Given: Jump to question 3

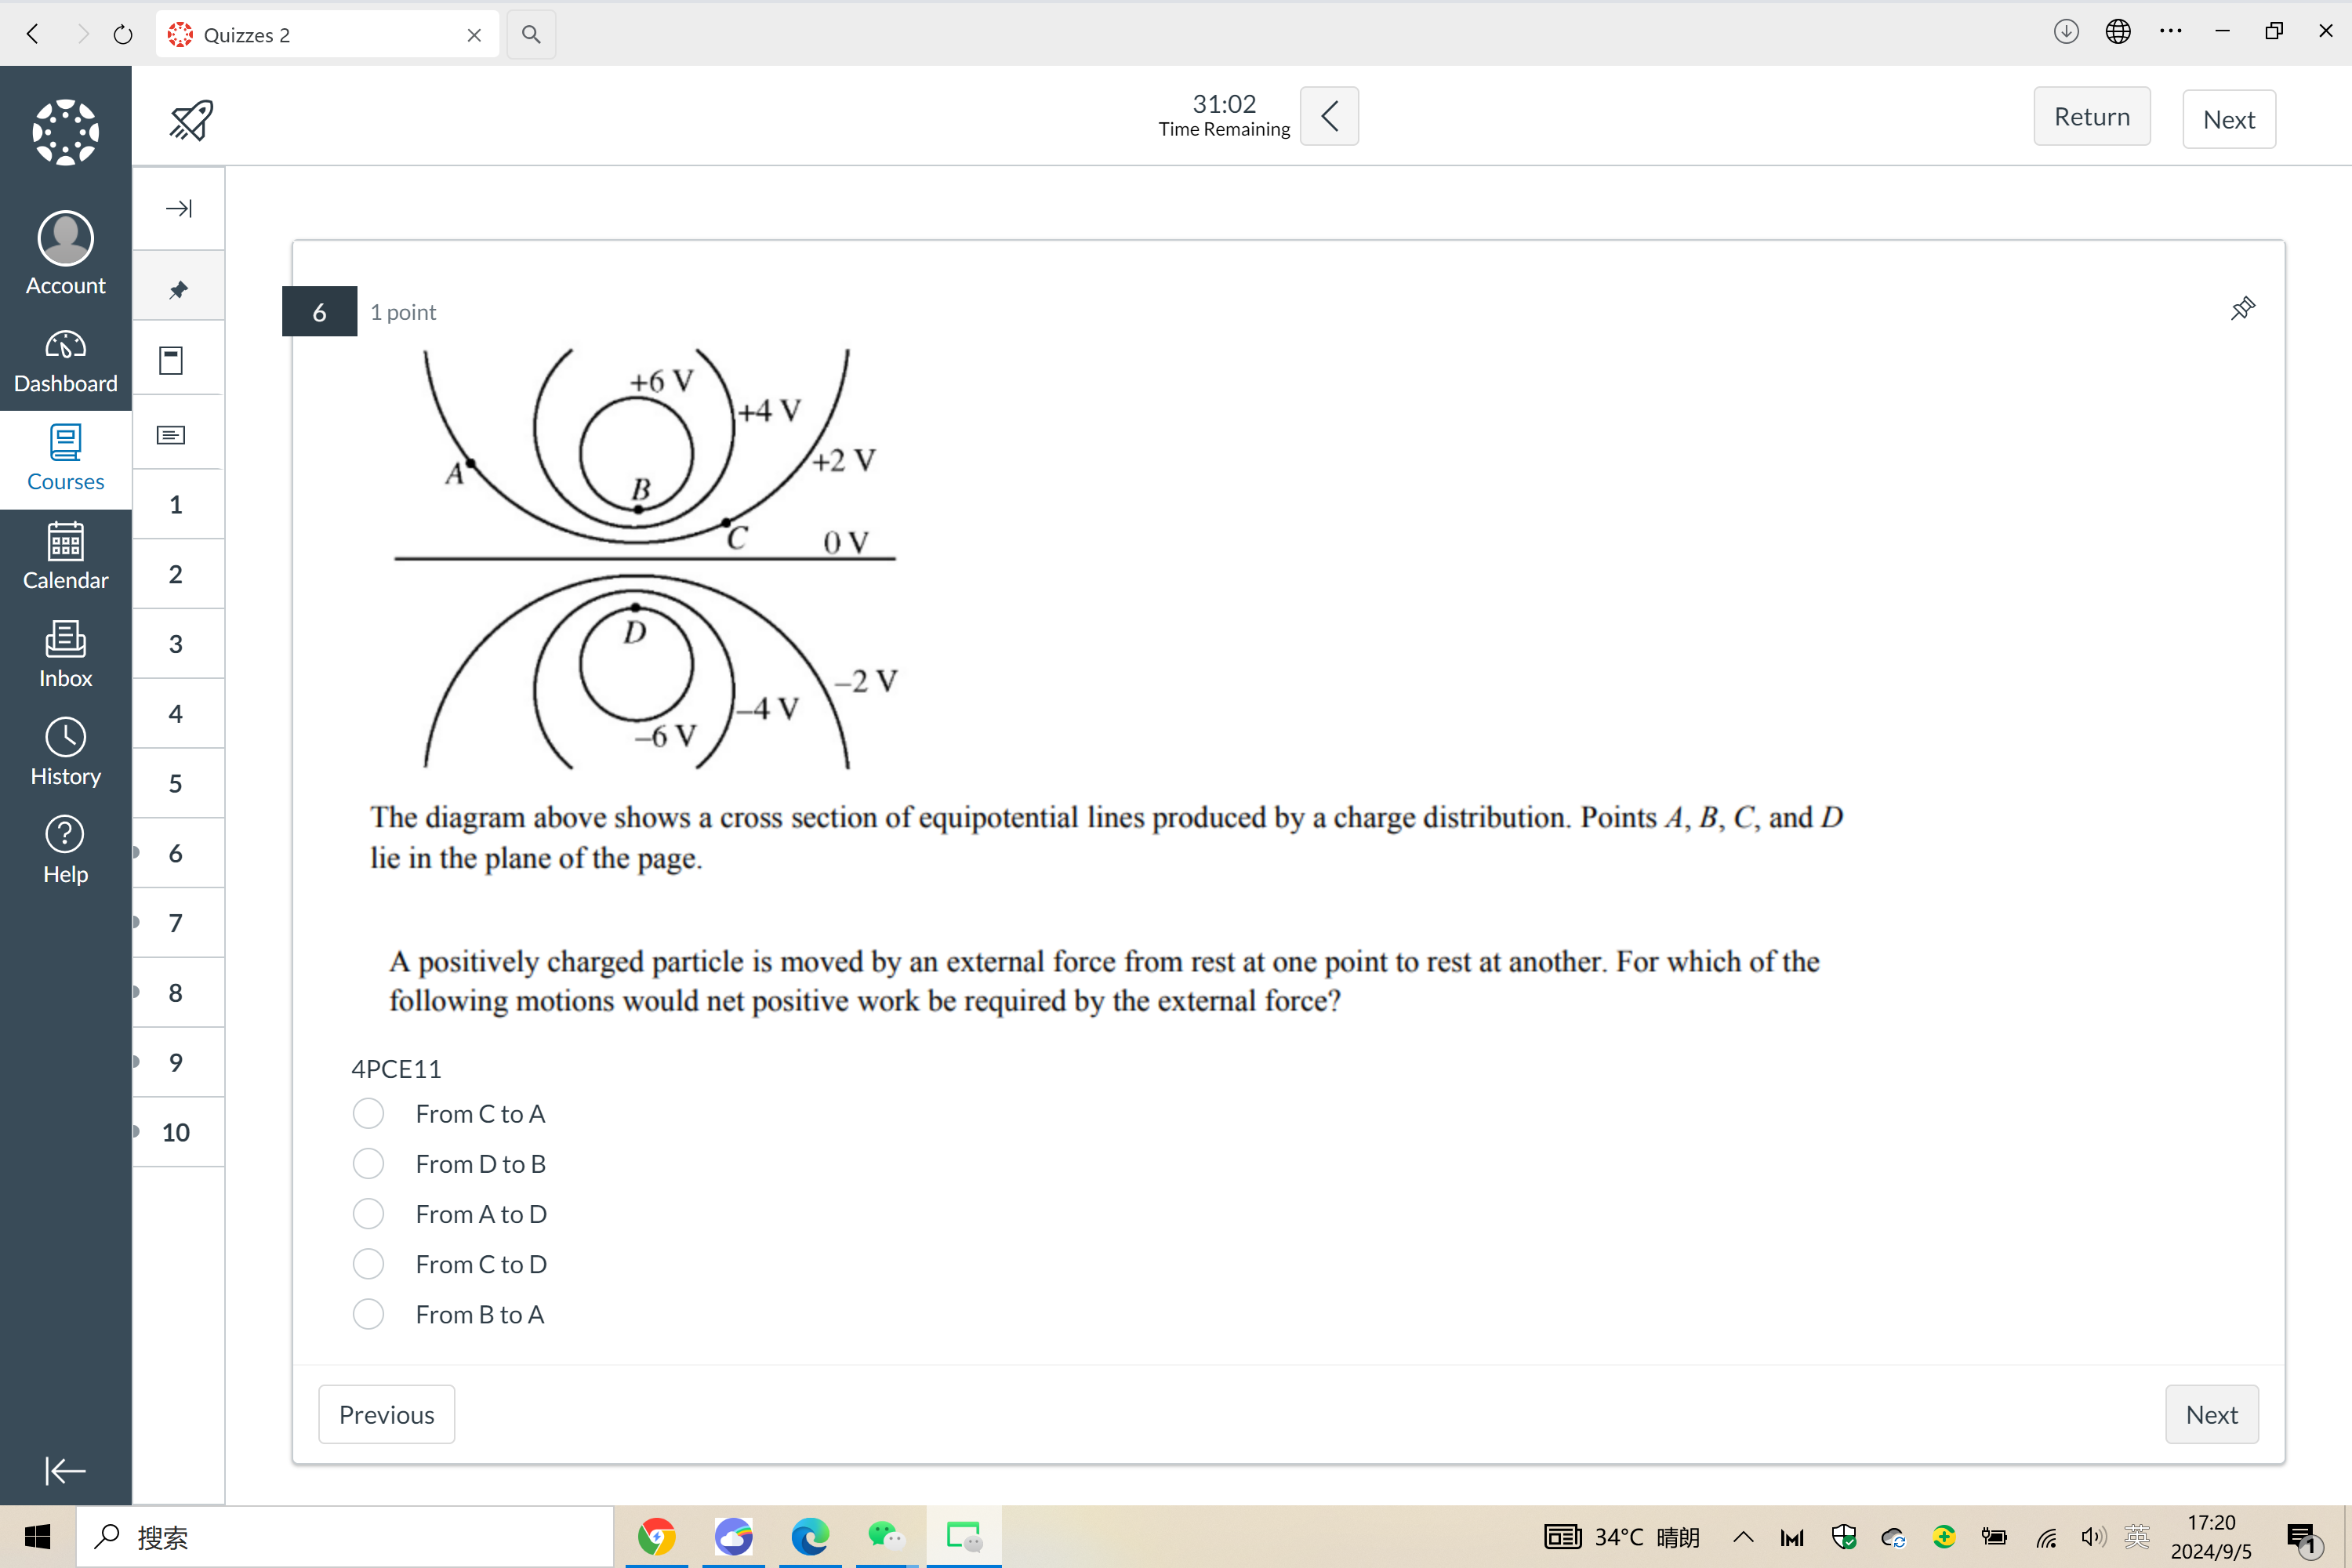Looking at the screenshot, I should coord(176,644).
